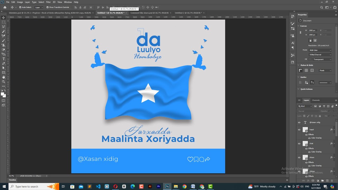Click the Windows search box

(34, 187)
